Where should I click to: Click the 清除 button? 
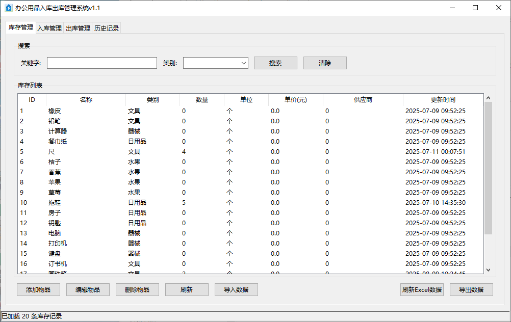(x=325, y=63)
